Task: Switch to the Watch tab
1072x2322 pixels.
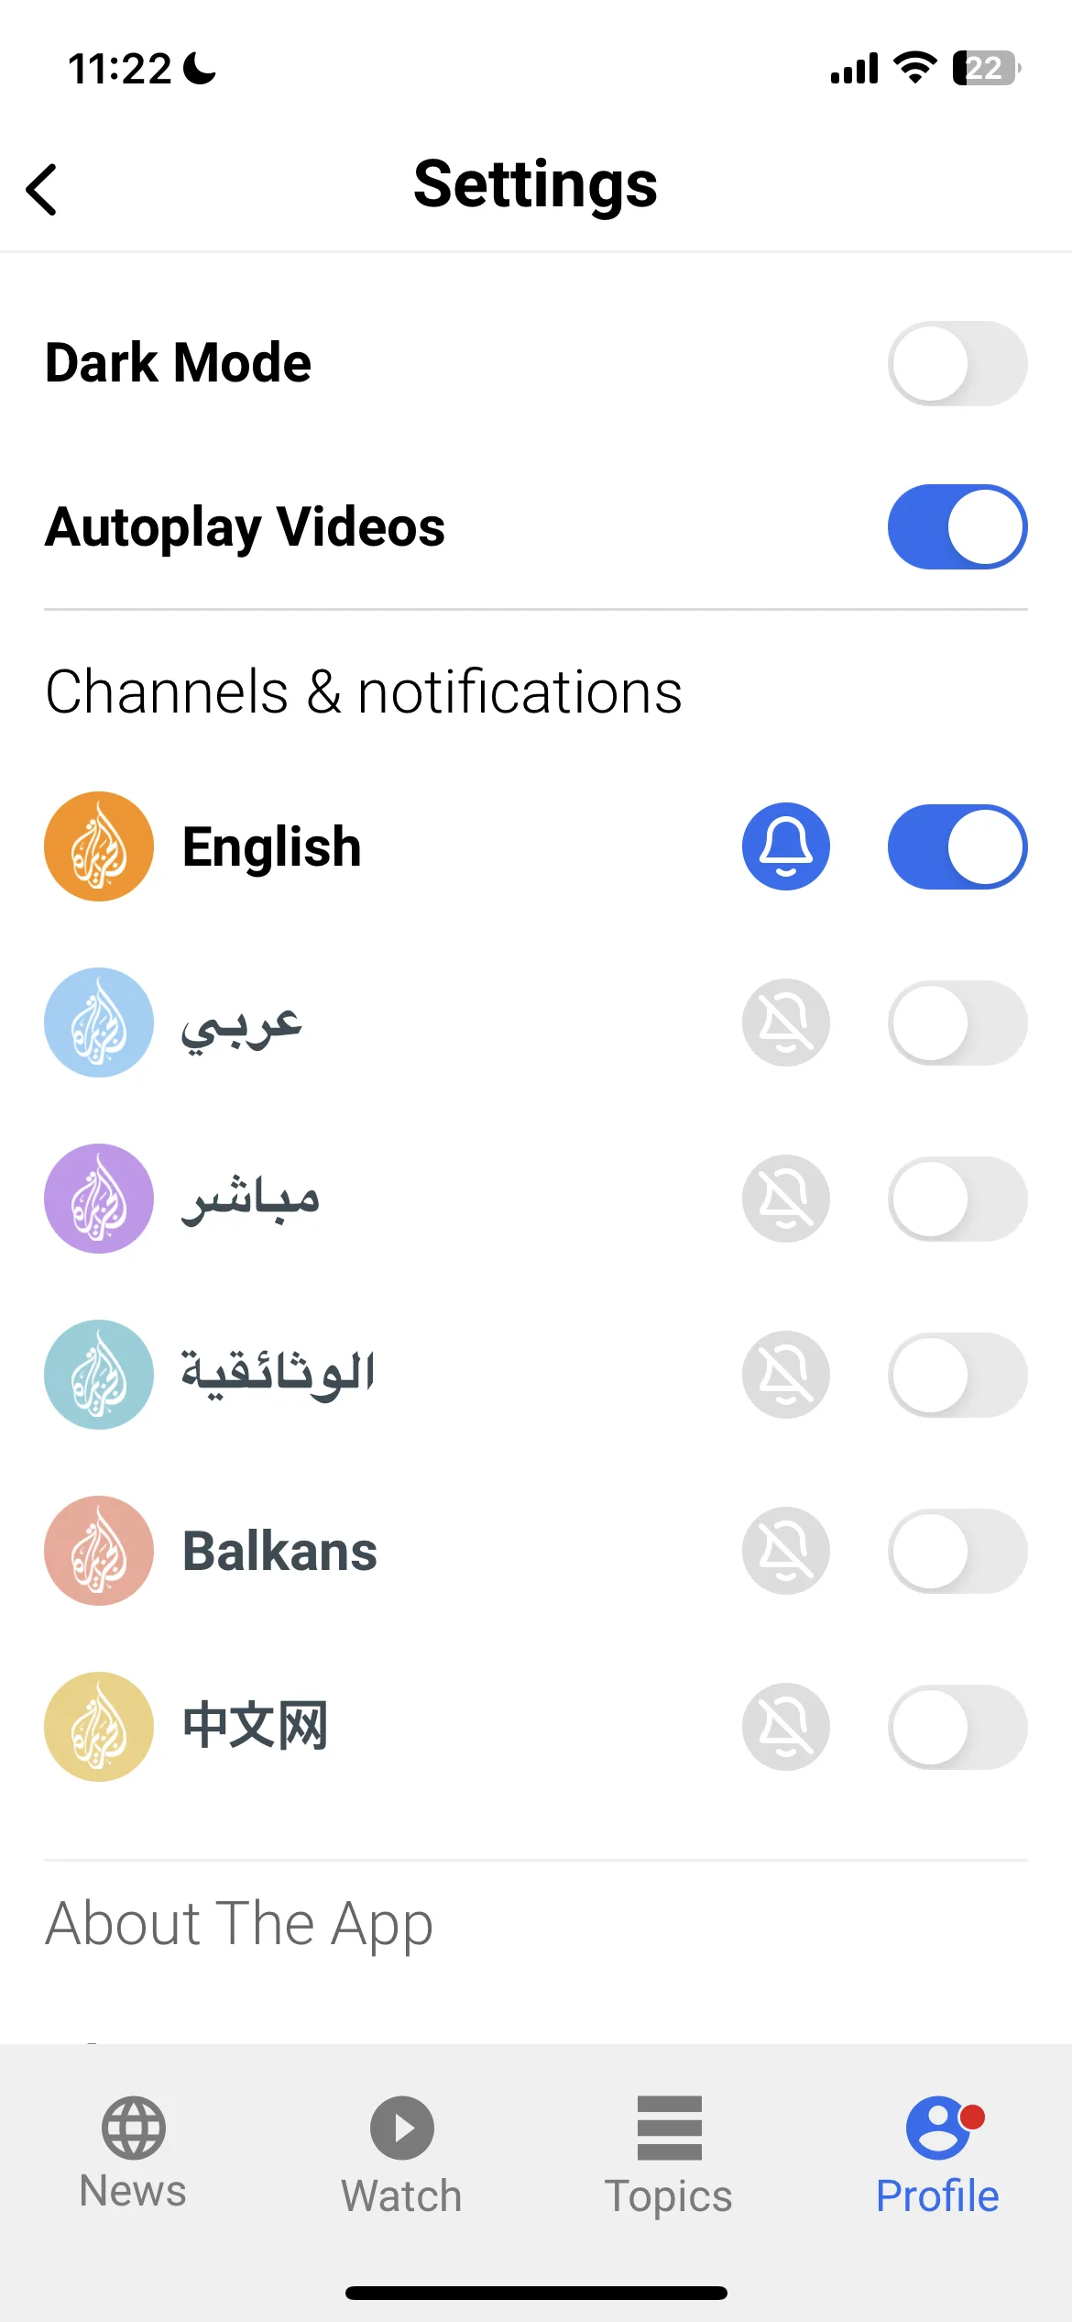Action: pyautogui.click(x=401, y=2156)
